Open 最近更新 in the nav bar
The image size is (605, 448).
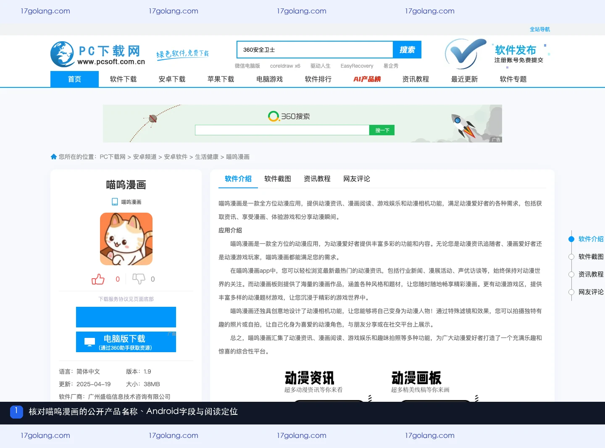[x=465, y=79]
